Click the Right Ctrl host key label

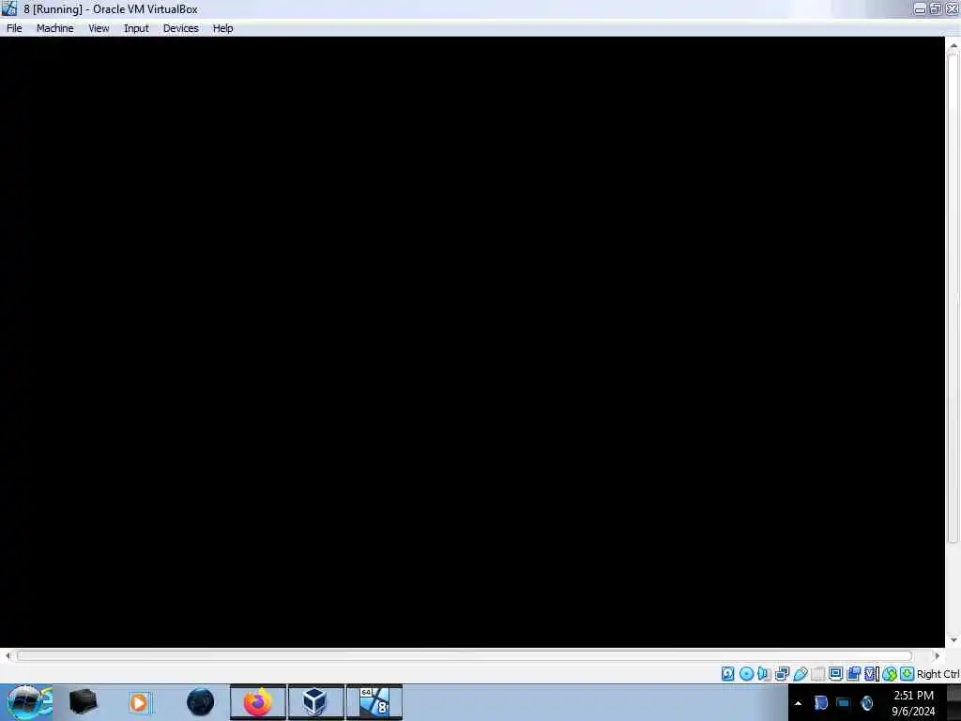(938, 674)
